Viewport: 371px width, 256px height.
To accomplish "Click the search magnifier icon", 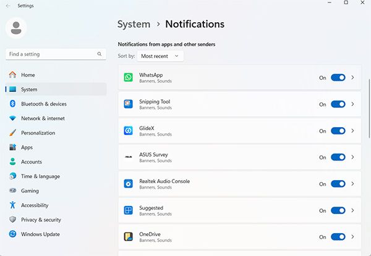I will (x=100, y=54).
